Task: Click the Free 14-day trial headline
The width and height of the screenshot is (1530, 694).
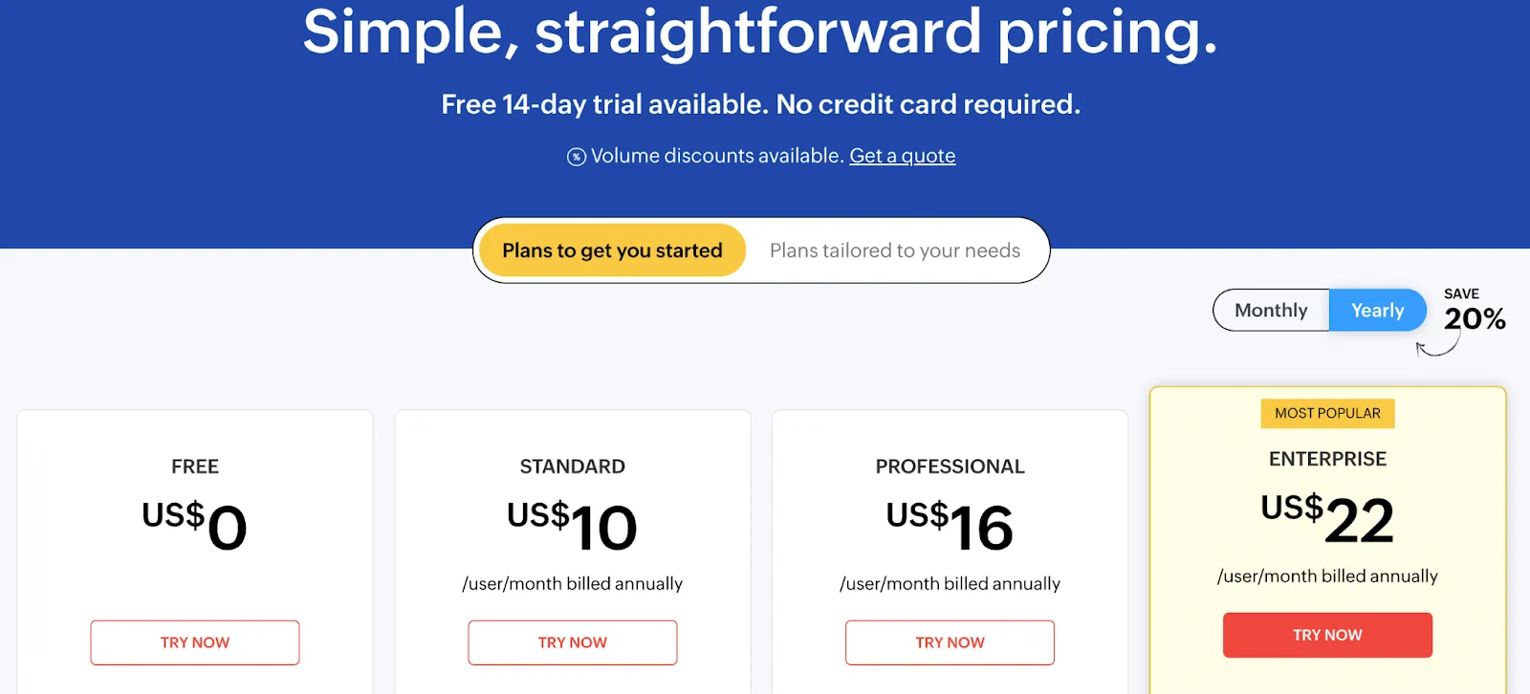Action: coord(760,104)
